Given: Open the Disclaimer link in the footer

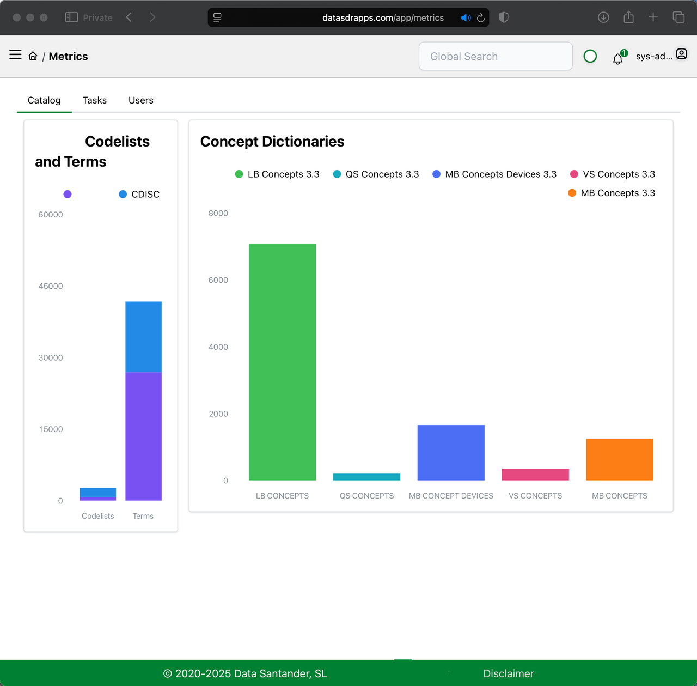Looking at the screenshot, I should click(508, 673).
